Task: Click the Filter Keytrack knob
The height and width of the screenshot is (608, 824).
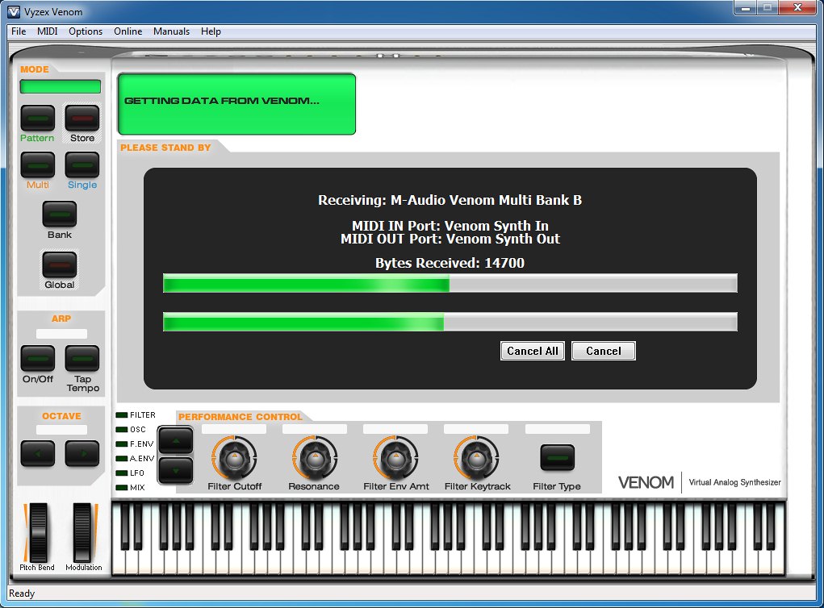Action: tap(476, 458)
